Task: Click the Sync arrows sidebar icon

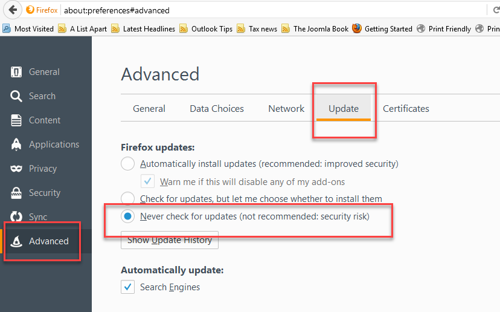Action: tap(16, 217)
